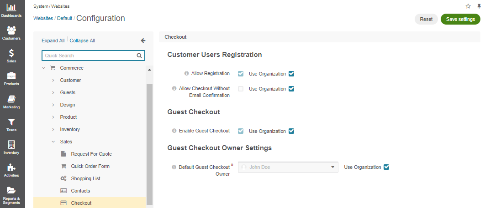The width and height of the screenshot is (485, 208).
Task: Collapse sidebar with the left arrow icon
Action: (x=143, y=41)
